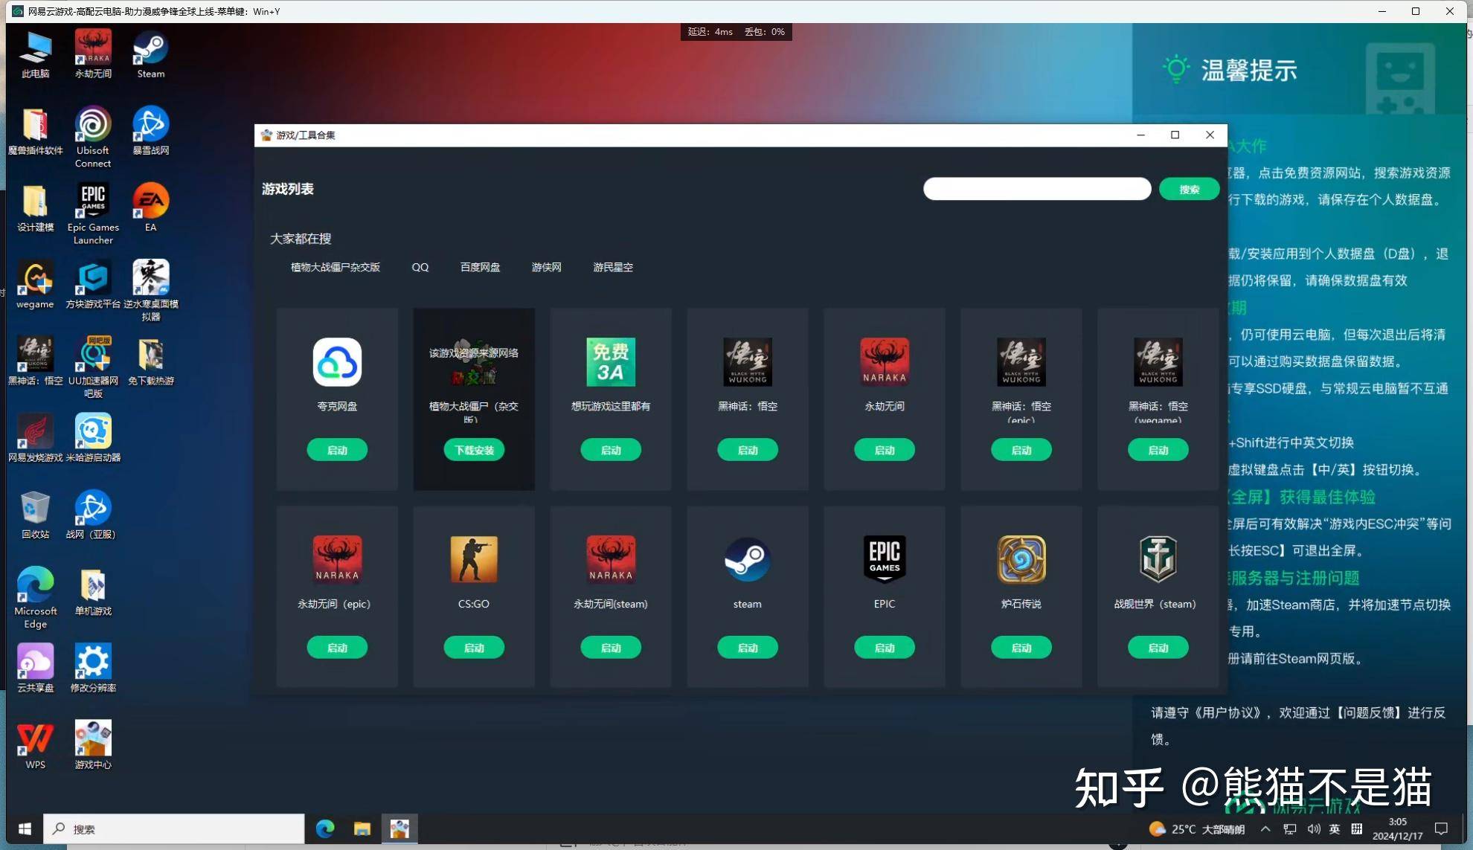Select the 逆水寒桌面模拟器 desktop icon
Image resolution: width=1473 pixels, height=850 pixels.
(x=150, y=290)
